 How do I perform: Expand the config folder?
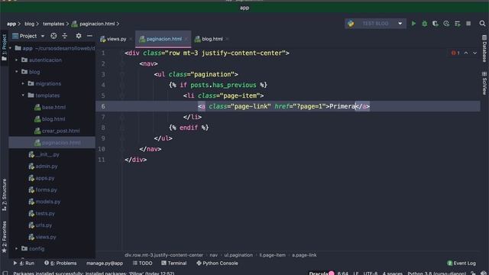[17, 248]
